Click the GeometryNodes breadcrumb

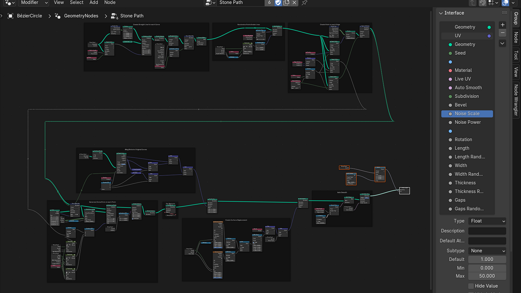coord(81,16)
